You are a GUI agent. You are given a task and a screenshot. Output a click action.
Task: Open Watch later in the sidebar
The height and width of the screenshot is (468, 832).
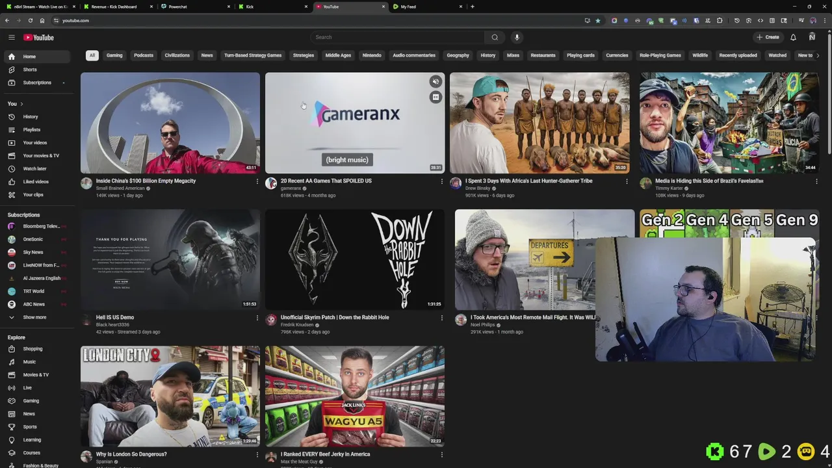[x=36, y=168]
